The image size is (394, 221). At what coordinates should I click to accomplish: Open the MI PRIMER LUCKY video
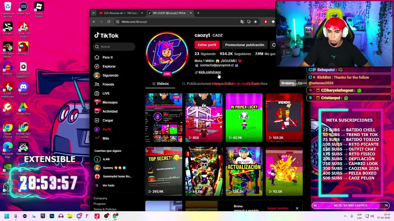244,118
